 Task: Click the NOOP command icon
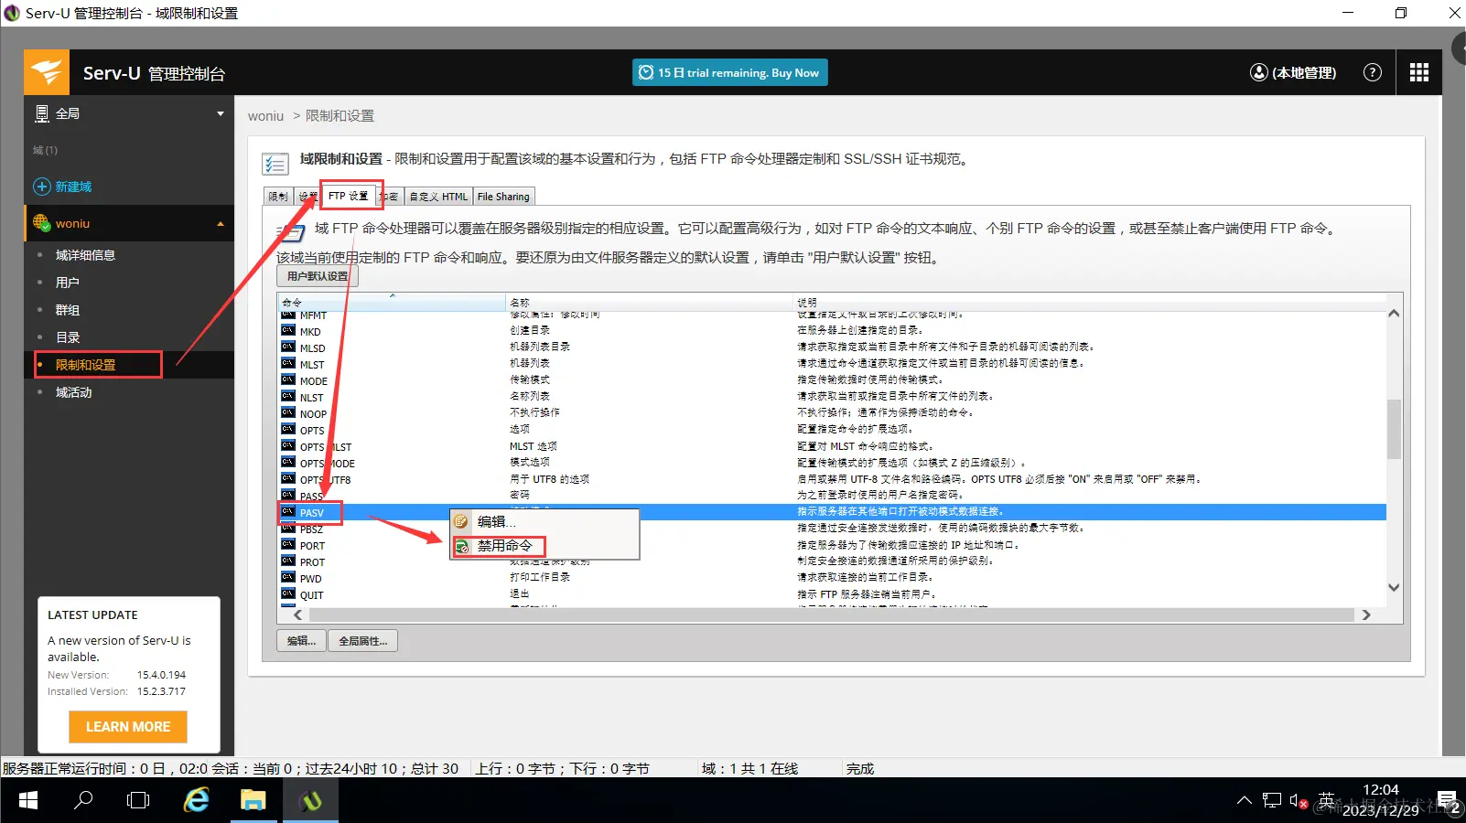point(288,413)
